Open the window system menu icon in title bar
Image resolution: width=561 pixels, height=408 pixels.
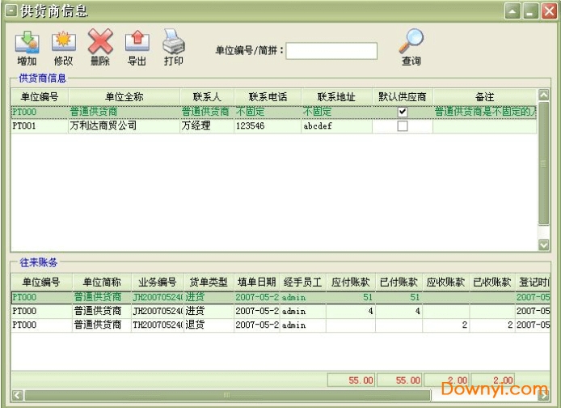11,11
